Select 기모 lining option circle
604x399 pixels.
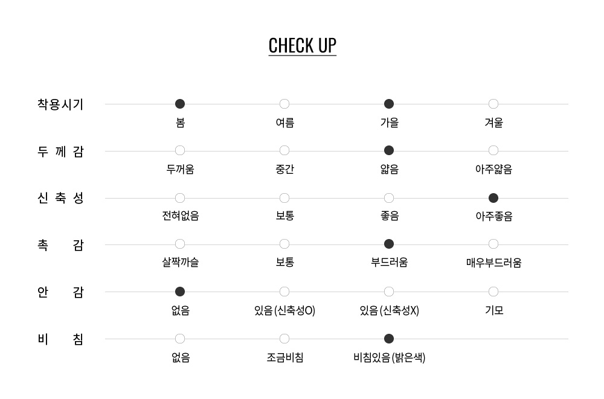493,292
